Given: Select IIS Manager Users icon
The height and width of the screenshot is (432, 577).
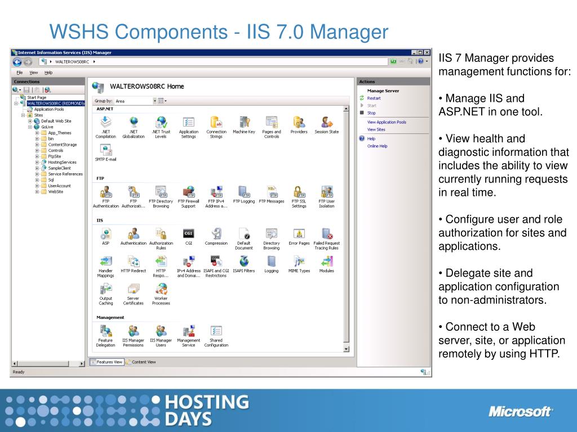Looking at the screenshot, I should tap(161, 336).
